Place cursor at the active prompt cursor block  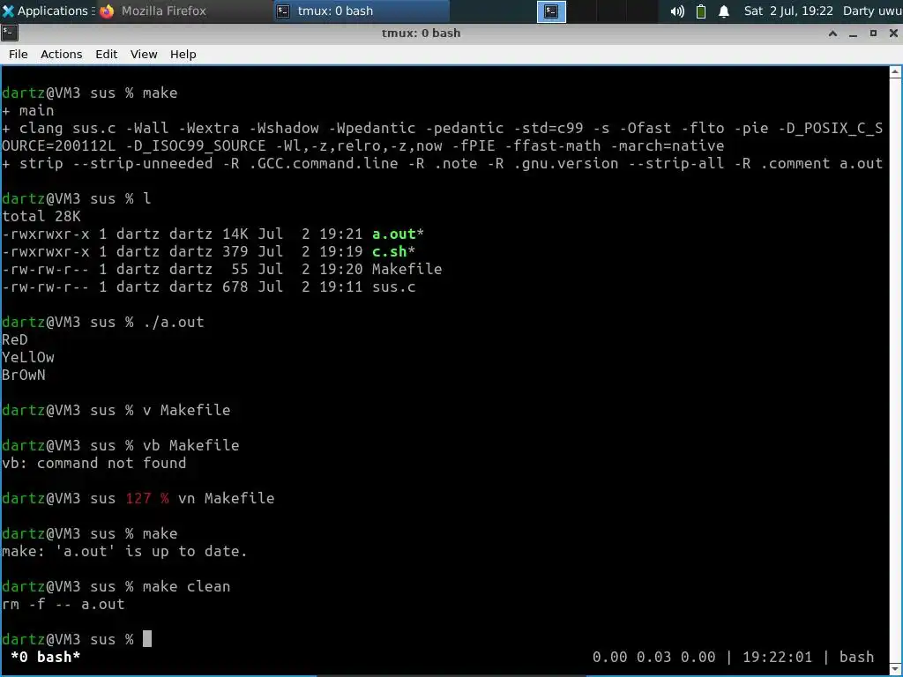[147, 639]
